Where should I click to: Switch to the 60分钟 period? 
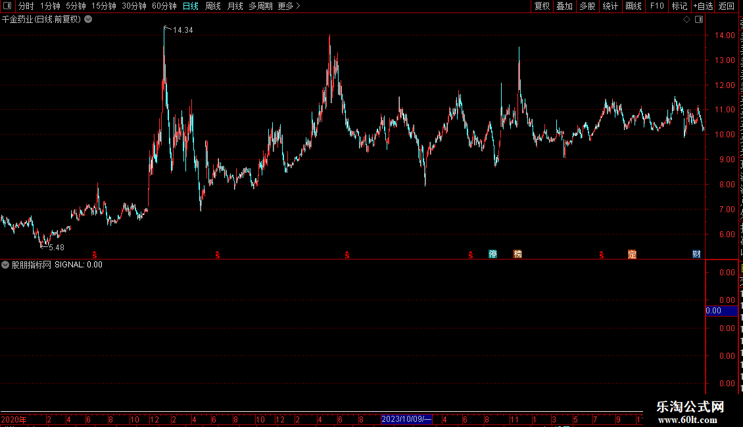[164, 6]
